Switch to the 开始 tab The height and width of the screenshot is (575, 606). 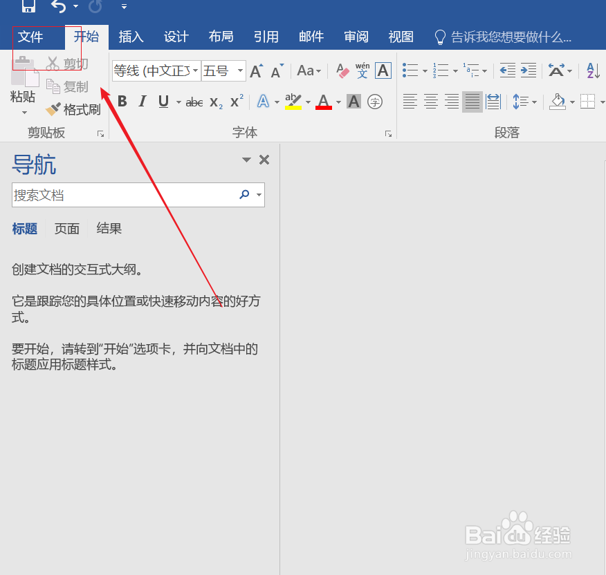coord(86,37)
